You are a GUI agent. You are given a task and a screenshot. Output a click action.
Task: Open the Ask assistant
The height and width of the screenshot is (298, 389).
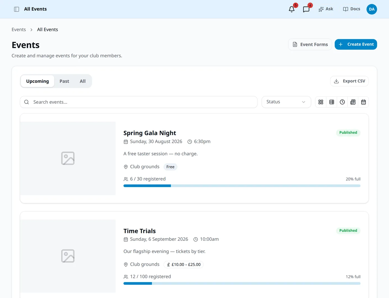pos(326,9)
